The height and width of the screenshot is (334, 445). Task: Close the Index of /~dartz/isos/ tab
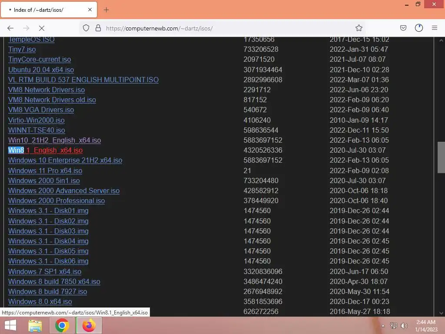[x=90, y=10]
